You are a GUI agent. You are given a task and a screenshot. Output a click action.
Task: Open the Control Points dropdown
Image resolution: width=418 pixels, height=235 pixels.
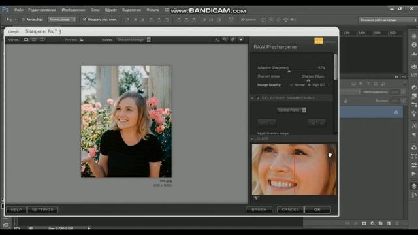pyautogui.click(x=291, y=110)
